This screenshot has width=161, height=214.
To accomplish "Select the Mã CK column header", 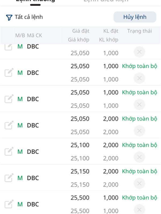I will [x=34, y=36].
